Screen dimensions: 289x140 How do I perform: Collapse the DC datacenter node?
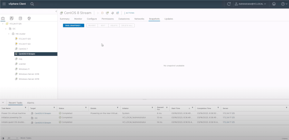(6, 29)
